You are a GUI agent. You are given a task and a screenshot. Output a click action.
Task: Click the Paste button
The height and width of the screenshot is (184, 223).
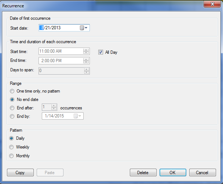(x=50, y=173)
